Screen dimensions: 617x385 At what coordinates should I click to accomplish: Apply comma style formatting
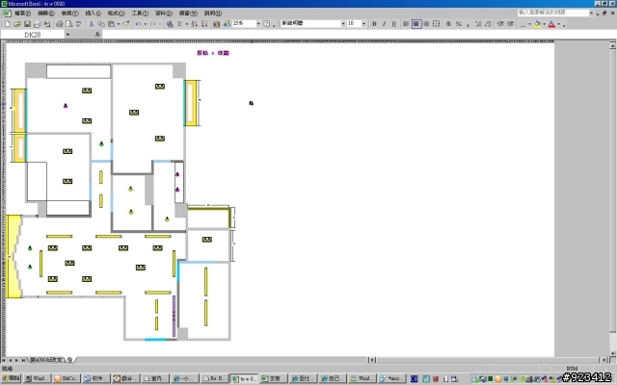pyautogui.click(x=468, y=24)
